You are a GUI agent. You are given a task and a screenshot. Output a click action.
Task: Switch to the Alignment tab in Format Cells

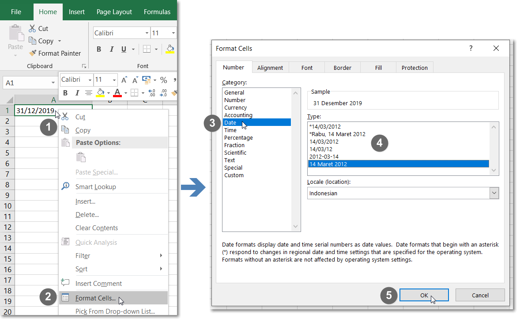pos(270,67)
